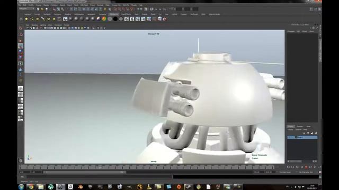Image resolution: width=339 pixels, height=190 pixels.
Task: Select layer1 row in layer editor
Action: coord(302,137)
